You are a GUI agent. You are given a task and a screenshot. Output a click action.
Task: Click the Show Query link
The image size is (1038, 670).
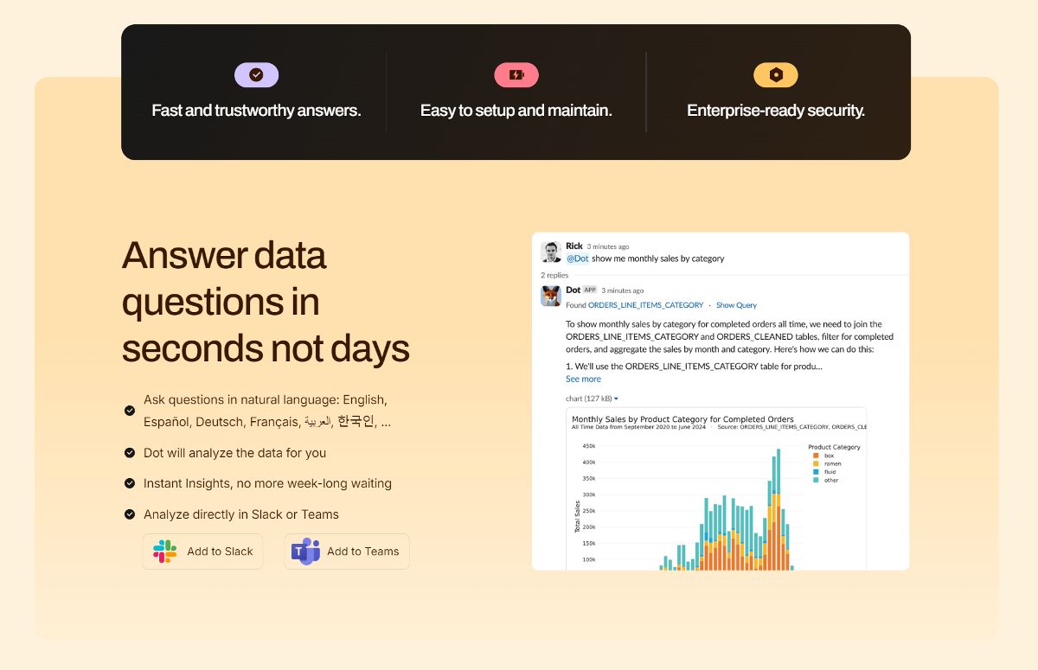736,305
